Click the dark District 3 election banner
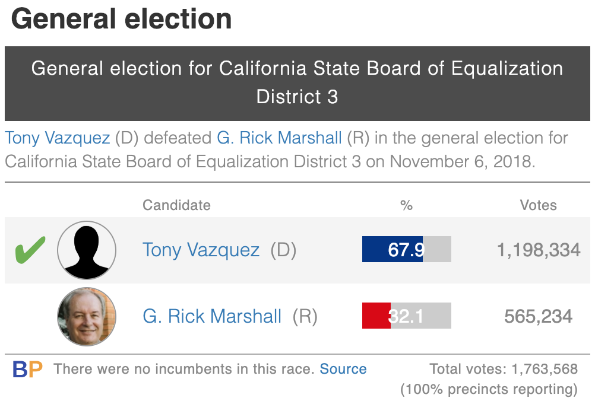 coord(297,84)
